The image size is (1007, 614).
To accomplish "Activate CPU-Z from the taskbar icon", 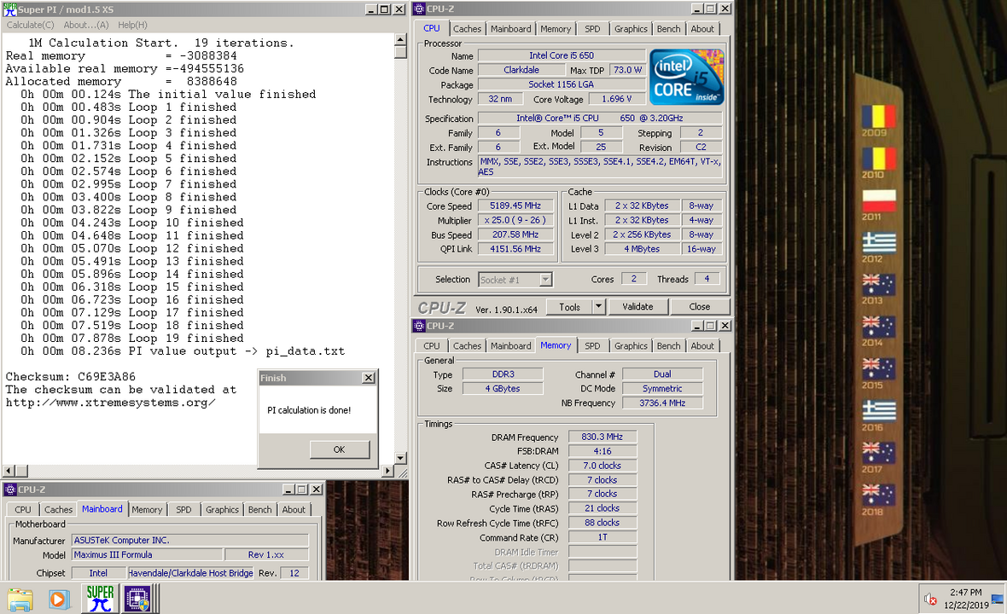I will 137,600.
